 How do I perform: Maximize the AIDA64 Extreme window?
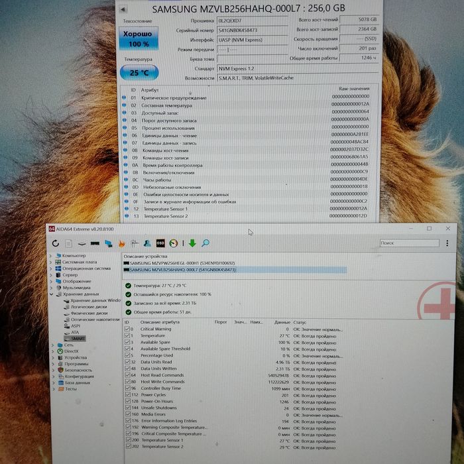click(429, 229)
